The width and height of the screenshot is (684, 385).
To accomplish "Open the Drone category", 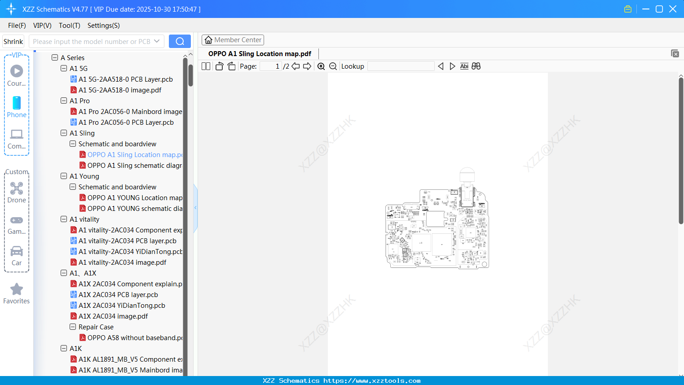I will [17, 192].
